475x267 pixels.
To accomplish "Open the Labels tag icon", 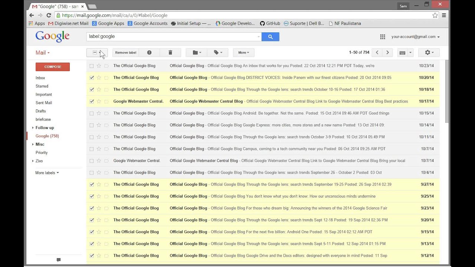I will (x=218, y=53).
